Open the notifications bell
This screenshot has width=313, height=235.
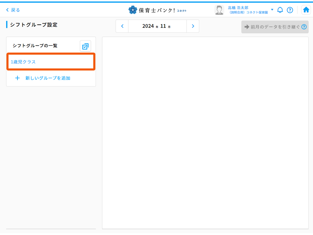[x=280, y=10]
